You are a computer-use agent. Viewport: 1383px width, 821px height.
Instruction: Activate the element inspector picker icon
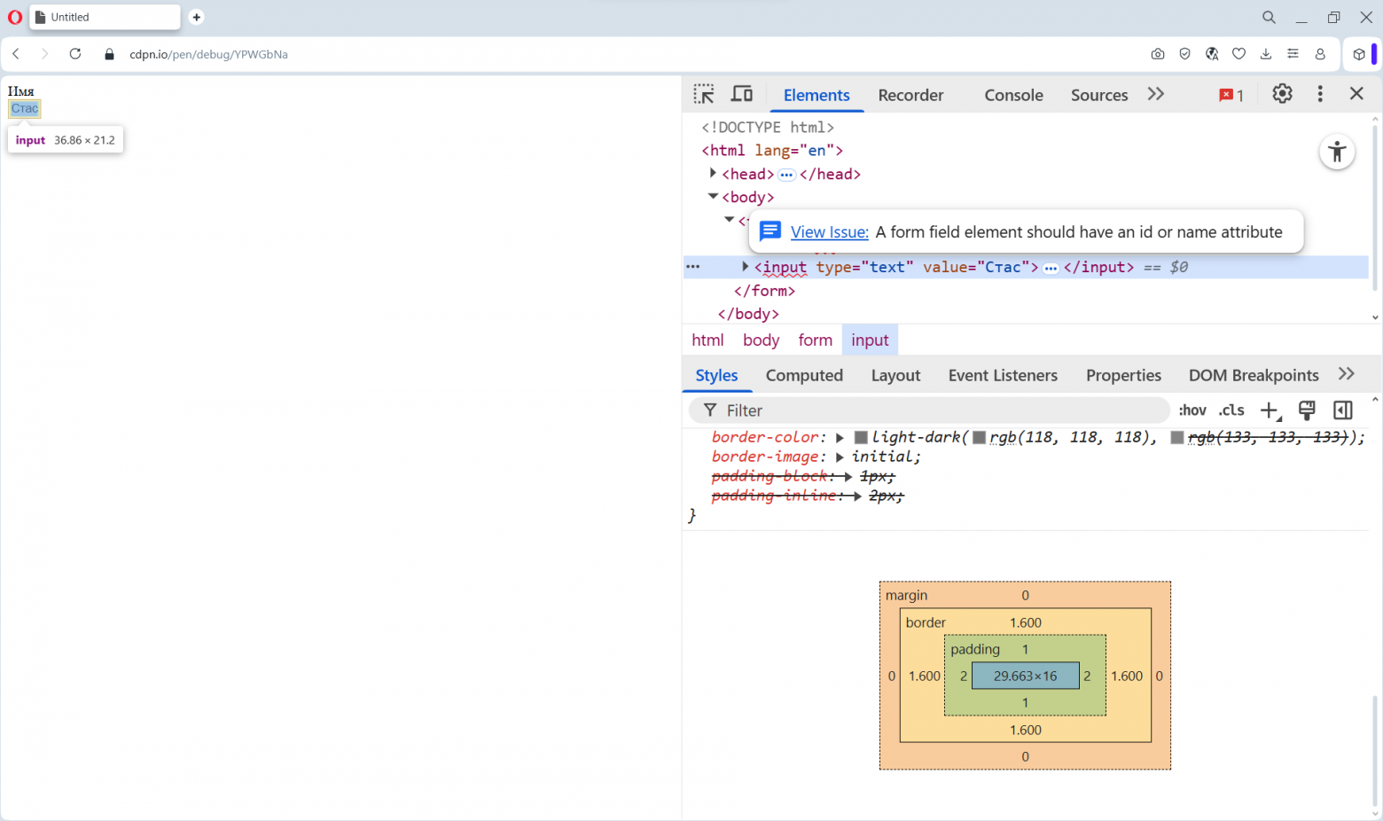[x=704, y=94]
